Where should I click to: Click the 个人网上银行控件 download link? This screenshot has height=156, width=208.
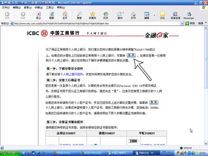[x=71, y=74]
